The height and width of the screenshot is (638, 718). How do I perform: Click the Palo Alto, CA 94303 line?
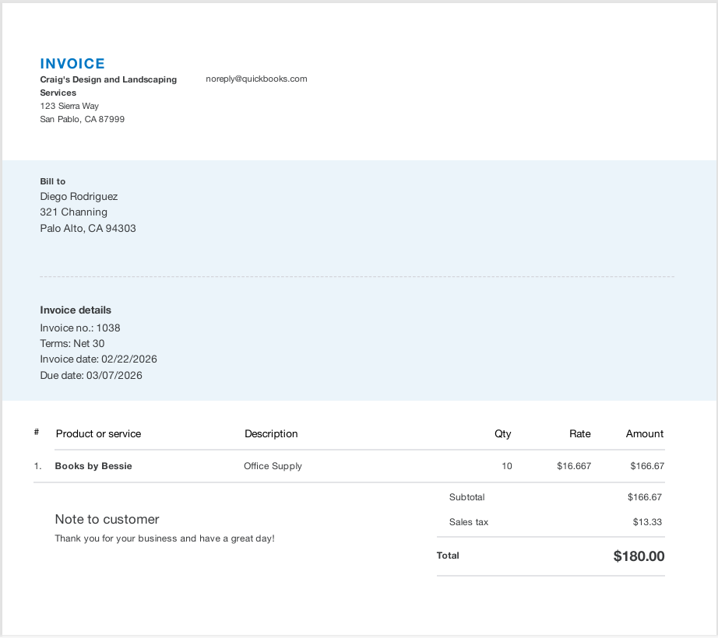[88, 229]
